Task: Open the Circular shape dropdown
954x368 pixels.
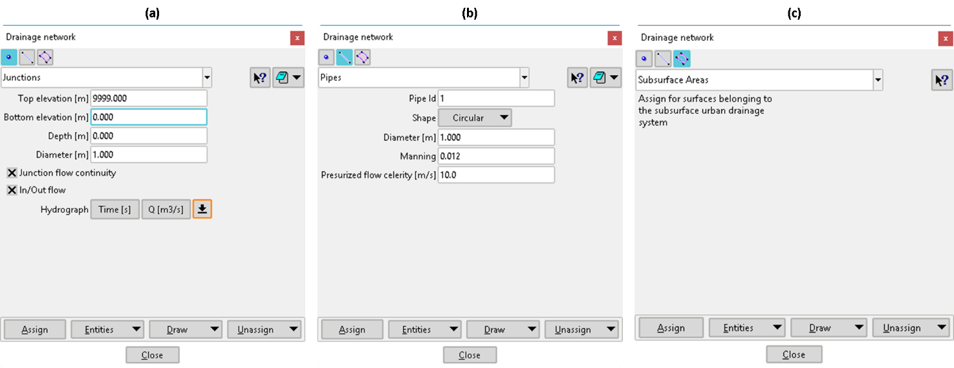Action: tap(475, 118)
